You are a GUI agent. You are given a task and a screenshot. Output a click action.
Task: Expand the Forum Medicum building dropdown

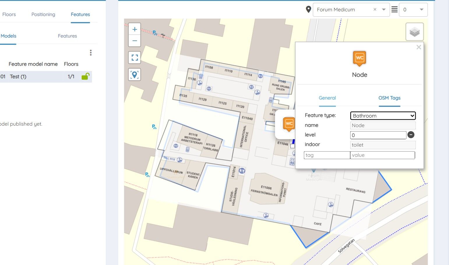click(384, 10)
